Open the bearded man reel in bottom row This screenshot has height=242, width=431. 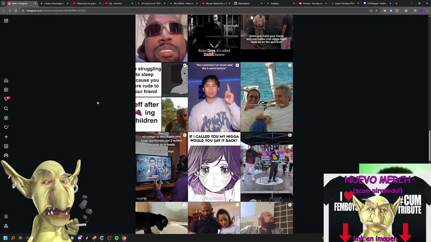(267, 218)
